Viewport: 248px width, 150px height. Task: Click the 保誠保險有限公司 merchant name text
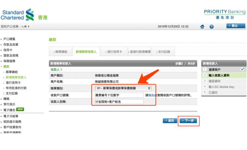[x=107, y=82]
